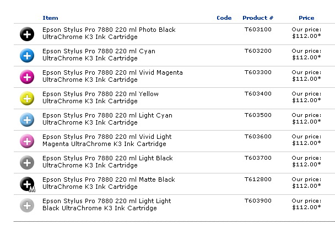This screenshot has width=335, height=230.
Task: Click the black plus icon for Photo Black
Action: tap(27, 34)
